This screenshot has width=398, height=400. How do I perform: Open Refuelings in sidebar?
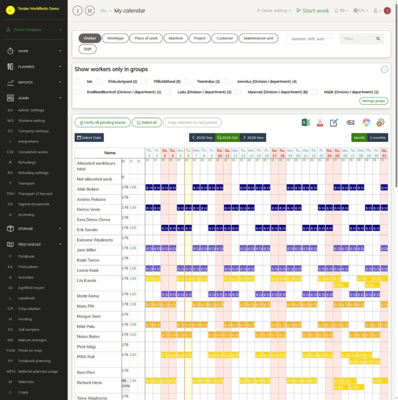pyautogui.click(x=27, y=162)
